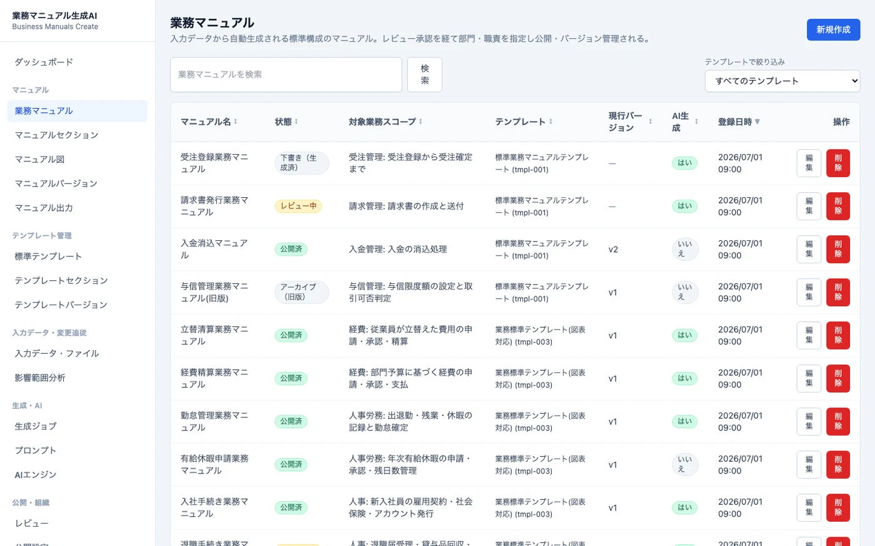This screenshot has height=546, width=875.
Task: Open the テンプレートで絞り込み dropdown
Action: pos(782,81)
